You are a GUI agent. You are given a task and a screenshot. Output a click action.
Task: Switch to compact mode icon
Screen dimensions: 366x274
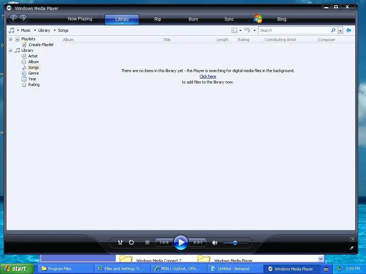tap(352, 248)
